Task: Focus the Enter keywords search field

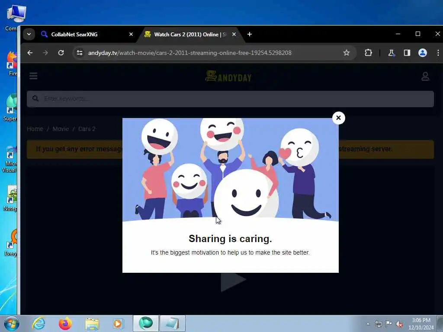Action: click(230, 99)
